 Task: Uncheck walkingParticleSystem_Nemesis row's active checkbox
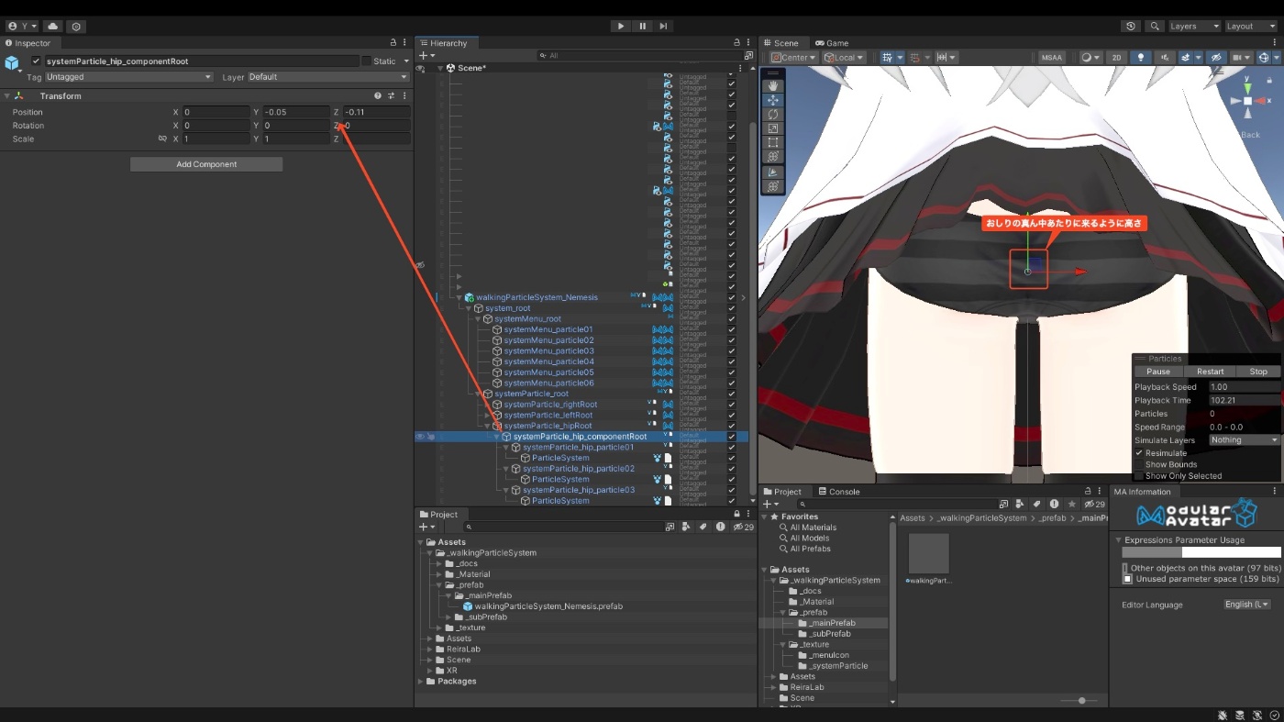click(x=732, y=297)
